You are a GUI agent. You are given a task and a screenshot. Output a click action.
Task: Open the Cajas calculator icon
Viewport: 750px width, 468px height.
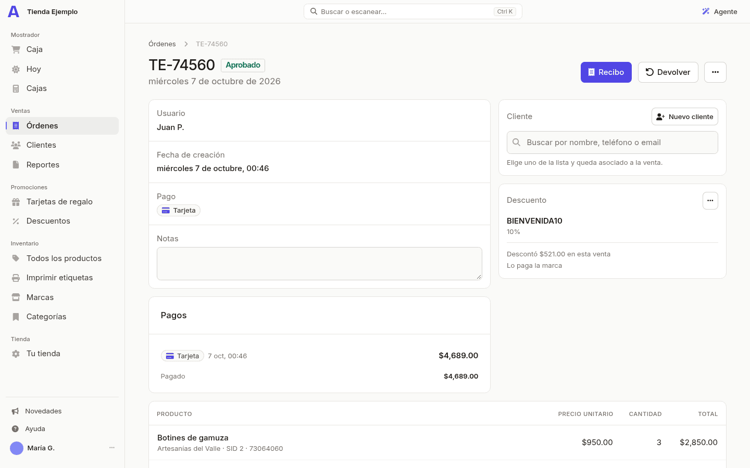point(16,88)
